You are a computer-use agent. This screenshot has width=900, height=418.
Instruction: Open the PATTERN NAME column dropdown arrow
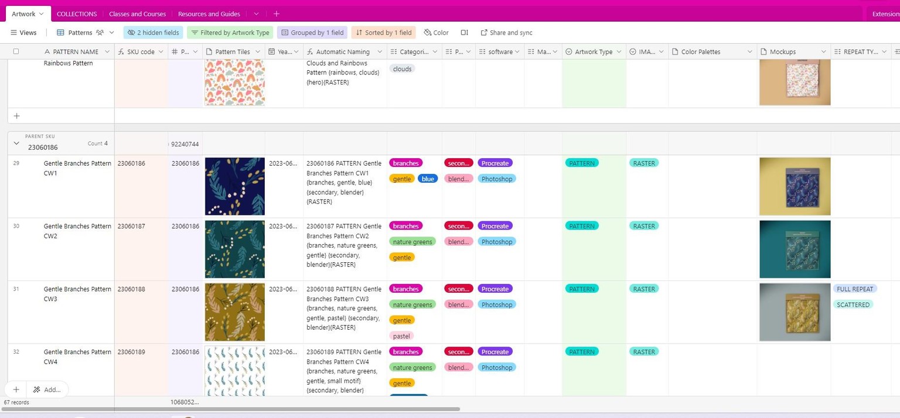pyautogui.click(x=107, y=52)
